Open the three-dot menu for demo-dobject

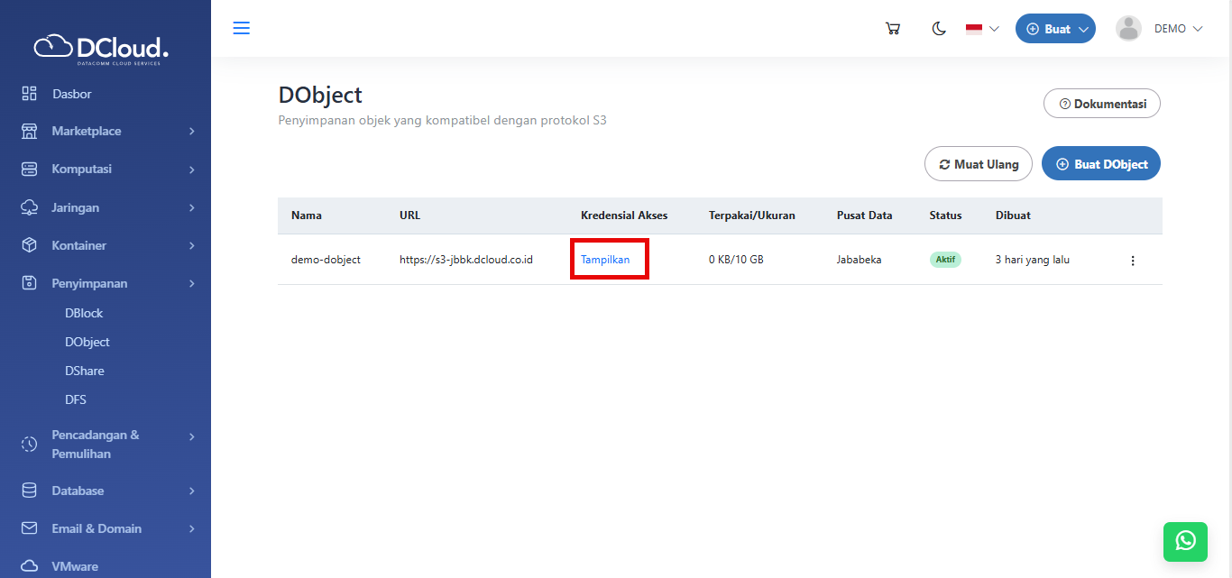1133,261
